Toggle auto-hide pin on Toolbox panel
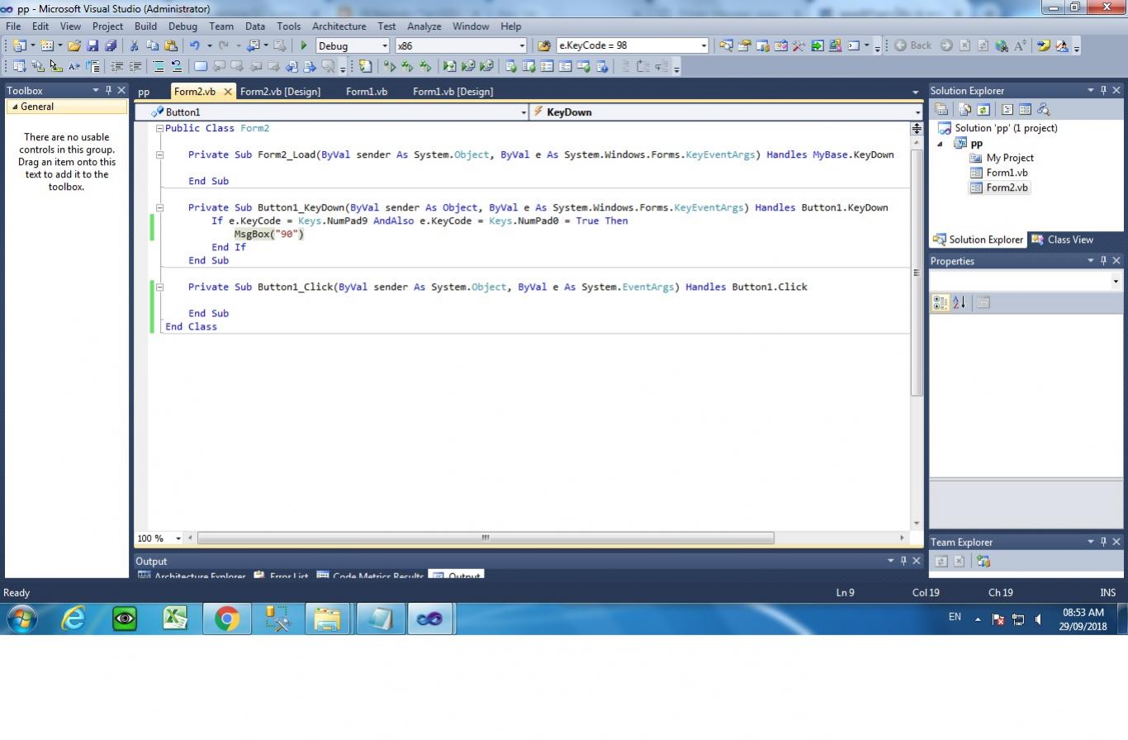The image size is (1128, 740). click(x=108, y=91)
